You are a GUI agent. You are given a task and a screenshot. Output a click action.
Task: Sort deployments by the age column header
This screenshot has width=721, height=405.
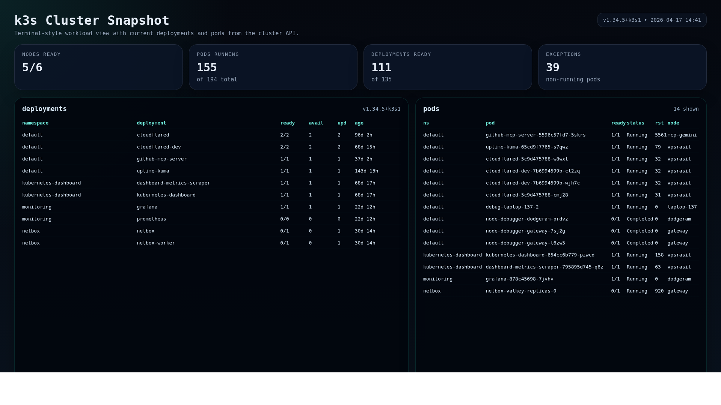point(359,123)
